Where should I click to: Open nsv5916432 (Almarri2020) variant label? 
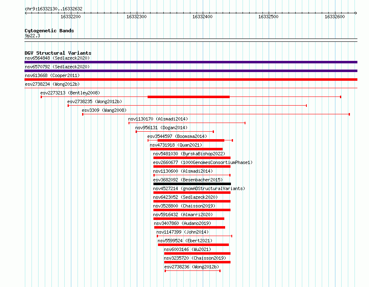coord(183,215)
